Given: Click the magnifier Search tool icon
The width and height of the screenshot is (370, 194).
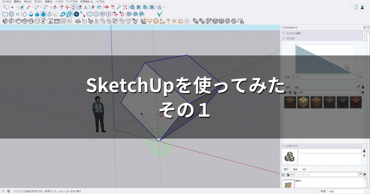Looking at the screenshot, I should pos(5,7).
